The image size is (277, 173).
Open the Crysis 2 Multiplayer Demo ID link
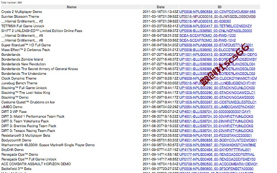pyautogui.click(x=217, y=12)
